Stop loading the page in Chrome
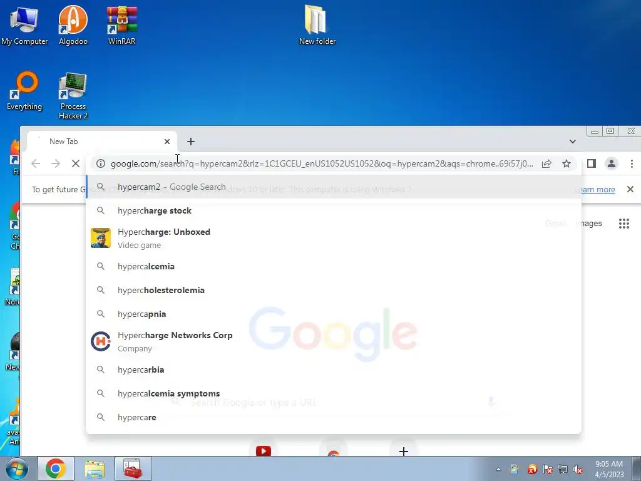The image size is (641, 481). [x=76, y=163]
